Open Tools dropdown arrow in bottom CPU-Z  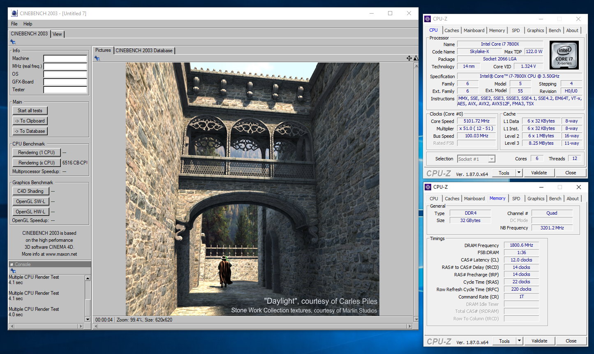pos(519,341)
